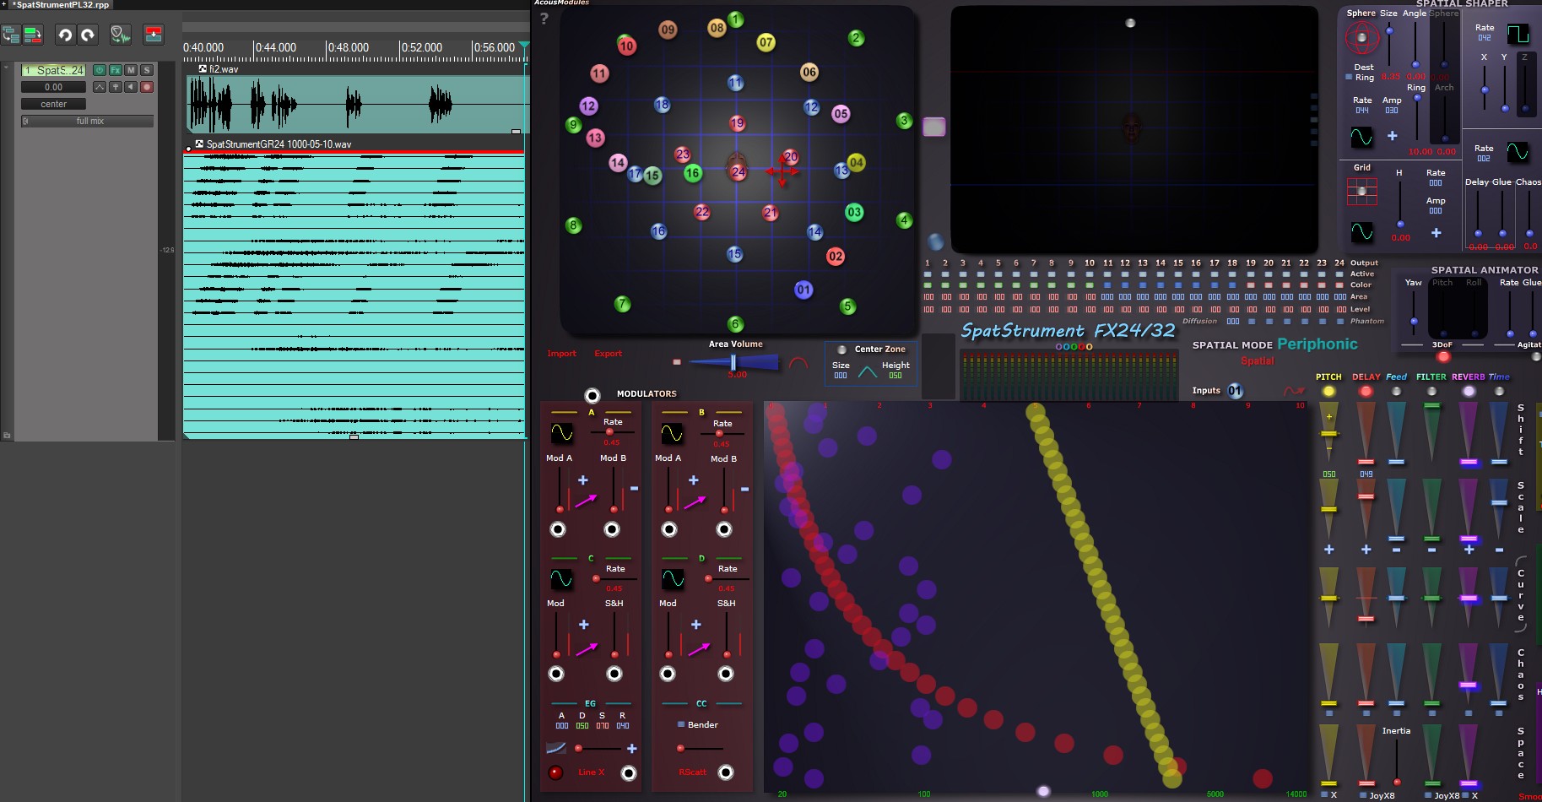Toggle the FILTER LED
This screenshot has width=1542, height=802.
click(x=1431, y=392)
